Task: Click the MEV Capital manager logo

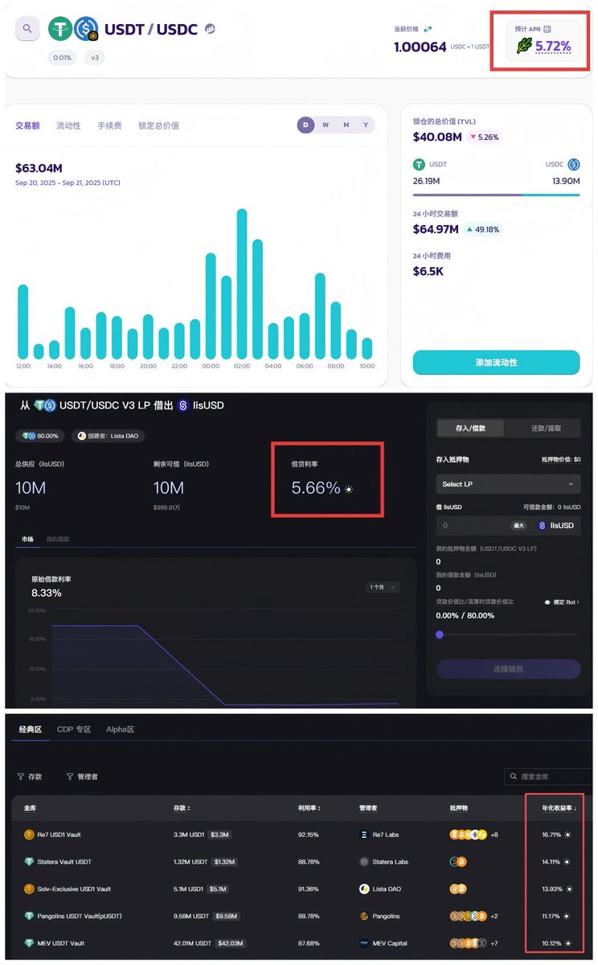Action: (x=364, y=942)
